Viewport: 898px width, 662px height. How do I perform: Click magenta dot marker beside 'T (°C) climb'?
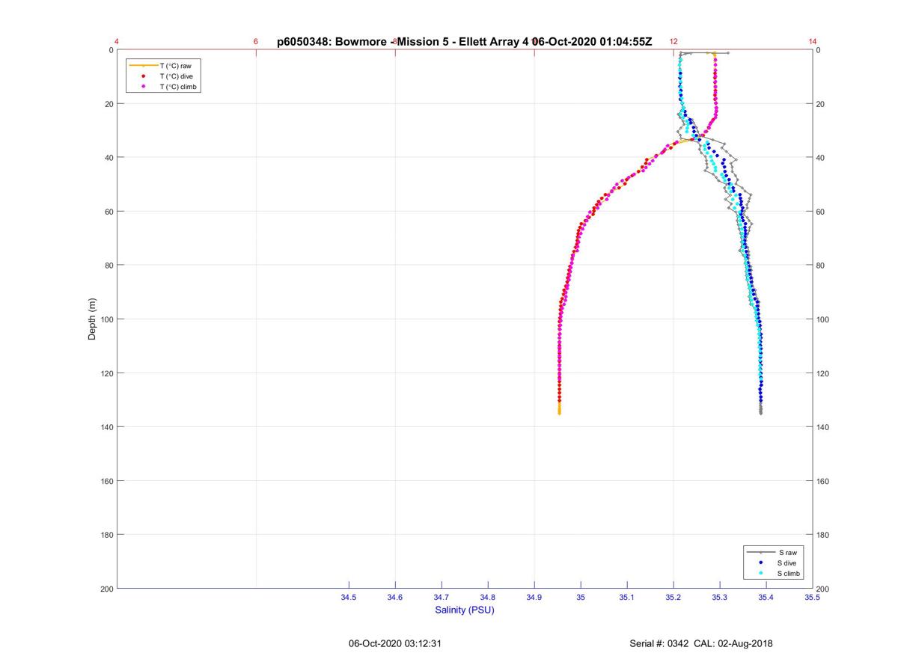[x=143, y=87]
